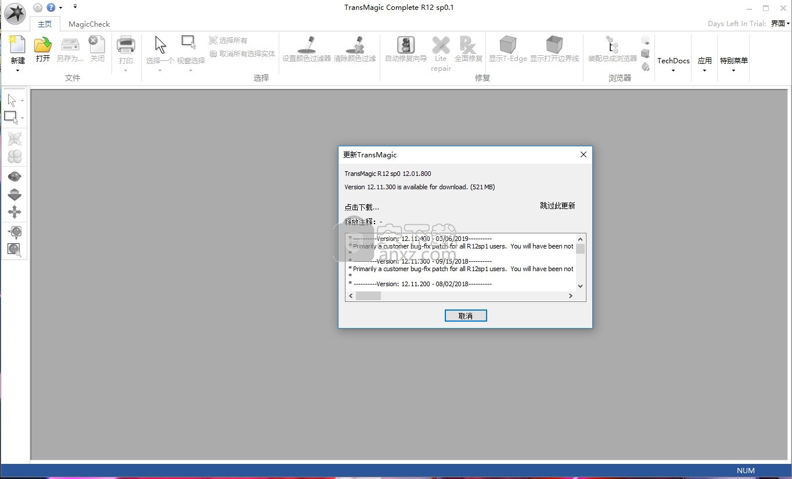Expand the 选择一个 dropdown arrow
Screen dimensions: 792x479
click(x=160, y=70)
